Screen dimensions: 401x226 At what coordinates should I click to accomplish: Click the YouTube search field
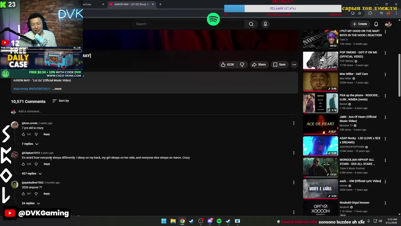(189, 24)
